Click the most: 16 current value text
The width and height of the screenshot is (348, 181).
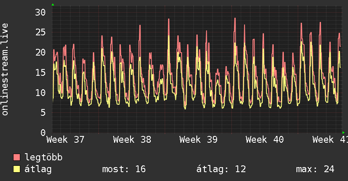coord(124,169)
